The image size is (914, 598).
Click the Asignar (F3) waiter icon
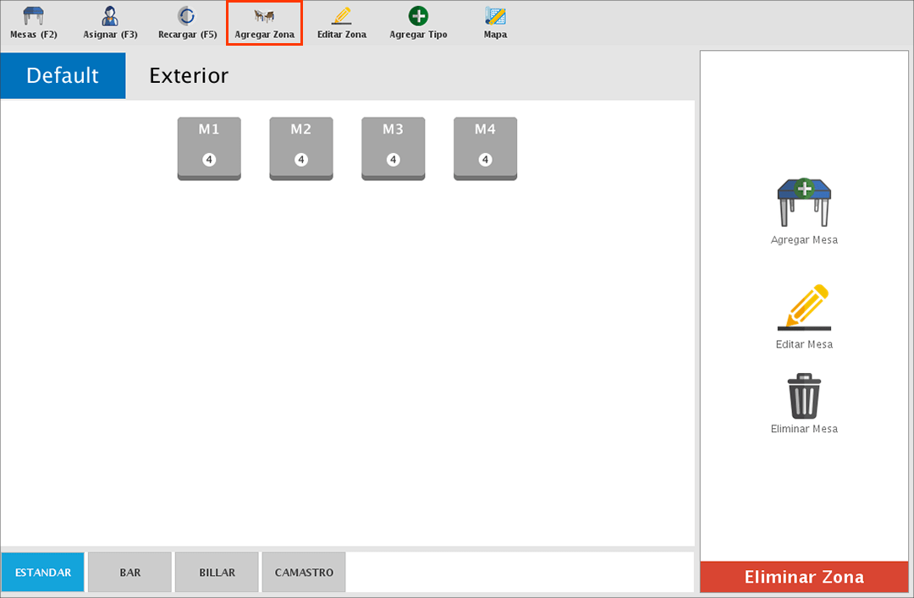(x=110, y=23)
